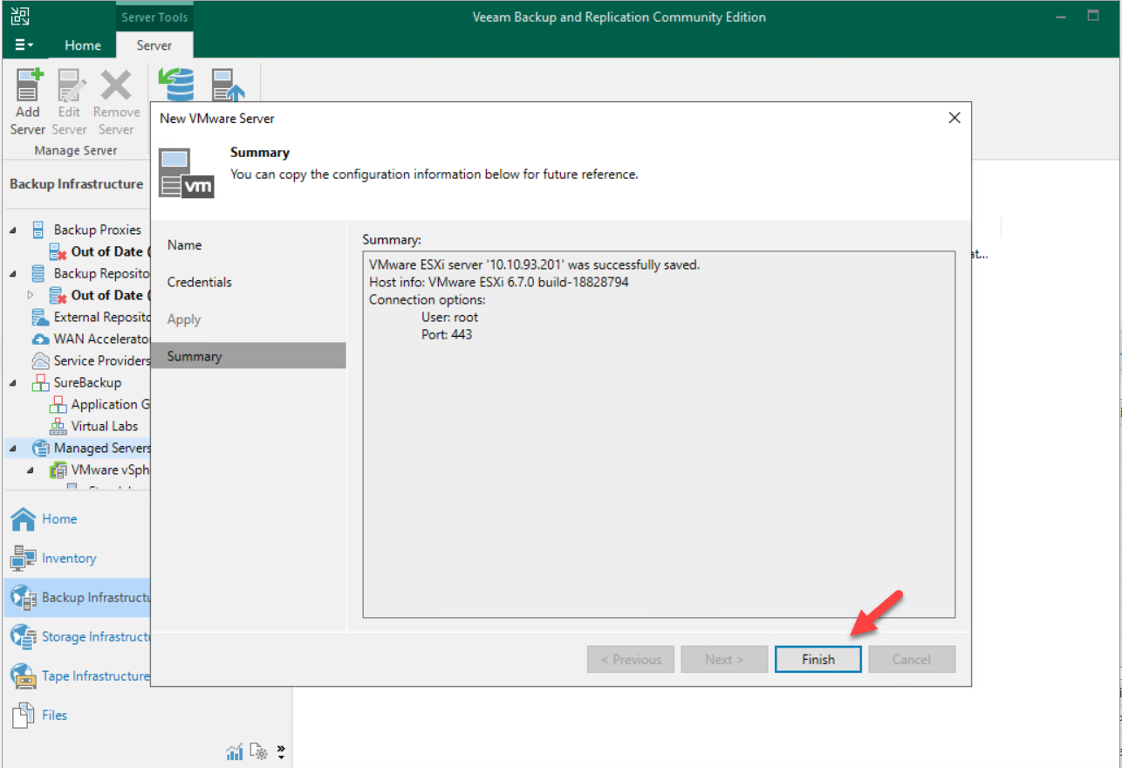Screen dimensions: 1122x768
Task: Click the Cancel button
Action: (x=912, y=659)
